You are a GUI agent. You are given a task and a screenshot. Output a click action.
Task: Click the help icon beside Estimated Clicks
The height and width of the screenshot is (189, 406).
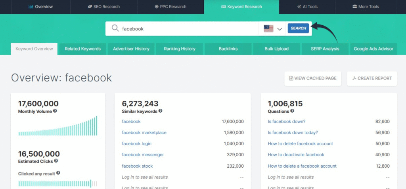pyautogui.click(x=56, y=161)
